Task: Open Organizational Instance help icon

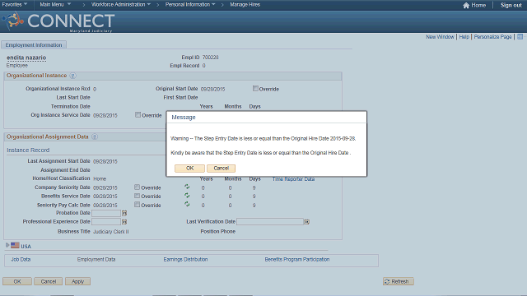Action: 72,76
